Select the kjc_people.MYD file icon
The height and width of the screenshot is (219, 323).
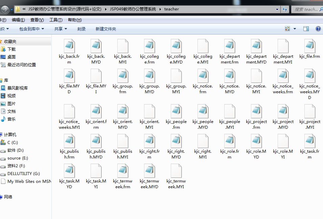pos(203,111)
